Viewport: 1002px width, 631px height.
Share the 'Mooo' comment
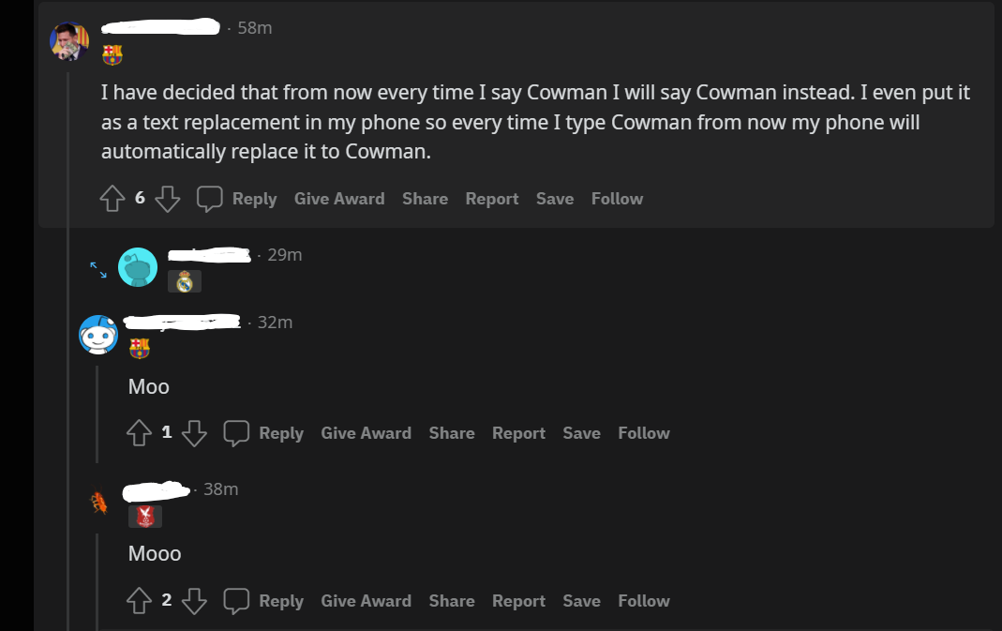pyautogui.click(x=452, y=600)
